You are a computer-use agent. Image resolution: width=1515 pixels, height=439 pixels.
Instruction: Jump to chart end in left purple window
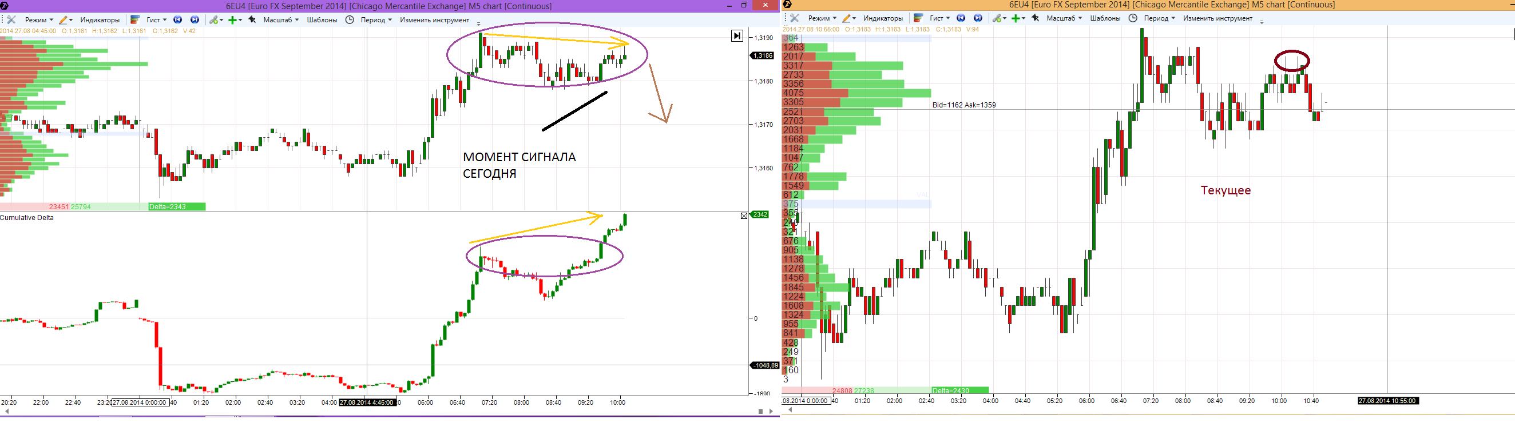[x=195, y=20]
